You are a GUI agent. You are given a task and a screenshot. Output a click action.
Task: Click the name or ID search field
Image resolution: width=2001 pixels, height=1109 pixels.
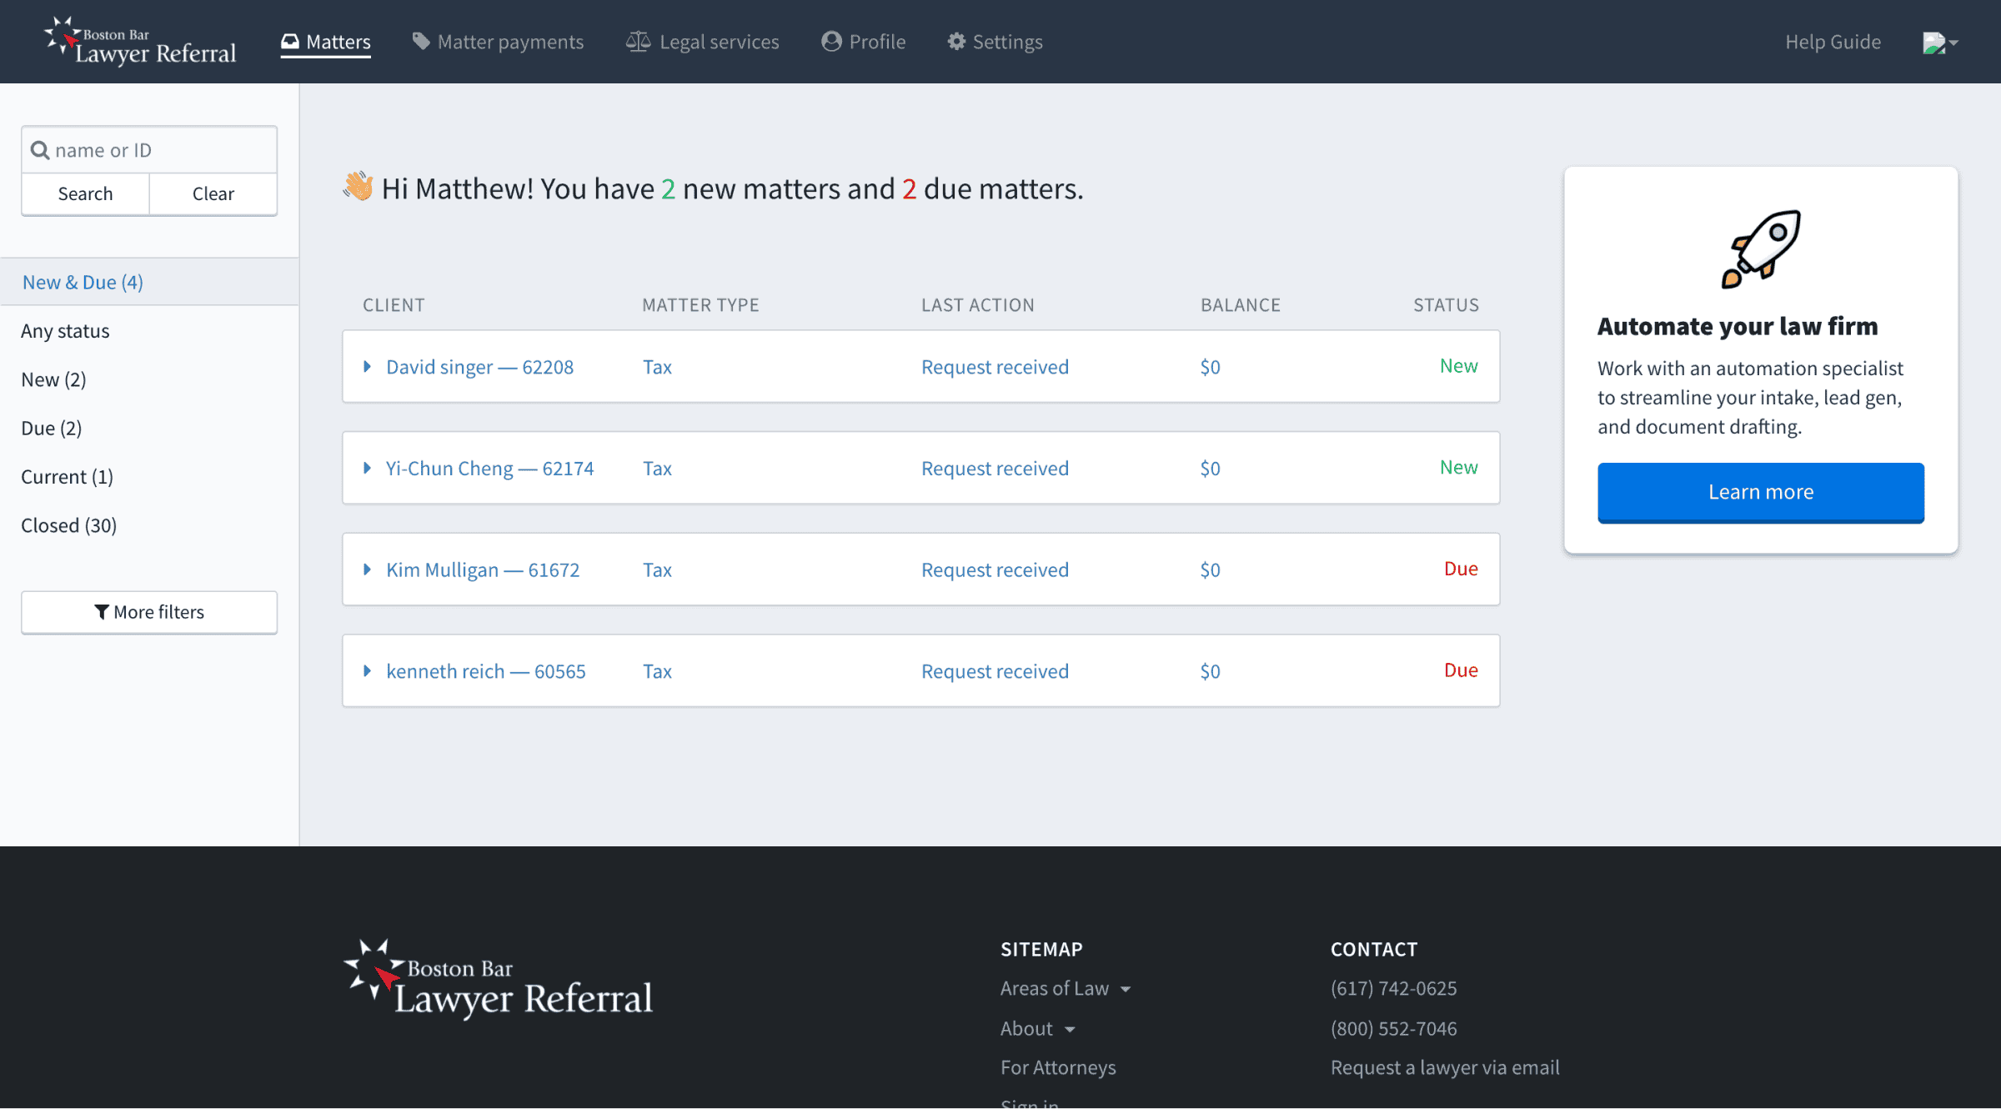[158, 150]
